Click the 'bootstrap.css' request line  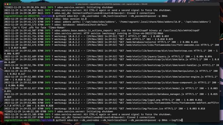(111, 52)
